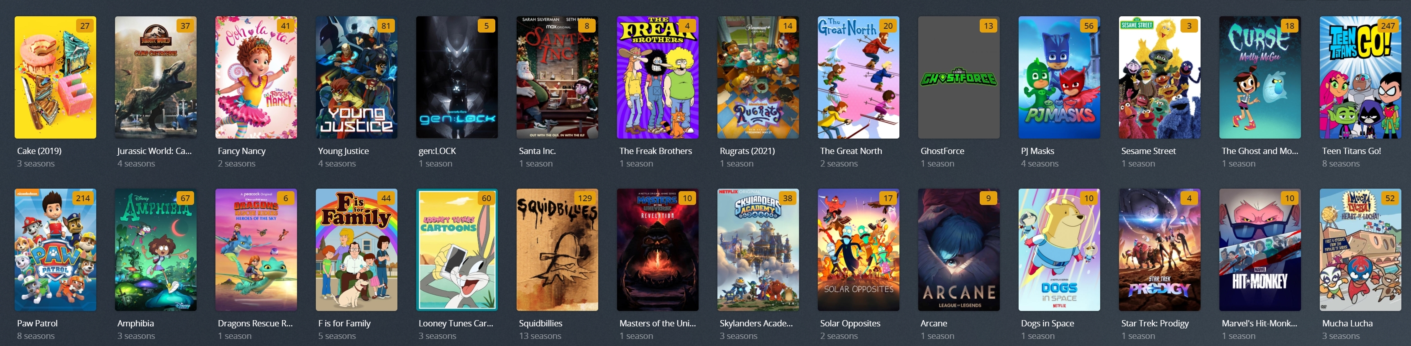Select the Mucha Lucha poster
Image resolution: width=1411 pixels, height=346 pixels.
click(1361, 250)
